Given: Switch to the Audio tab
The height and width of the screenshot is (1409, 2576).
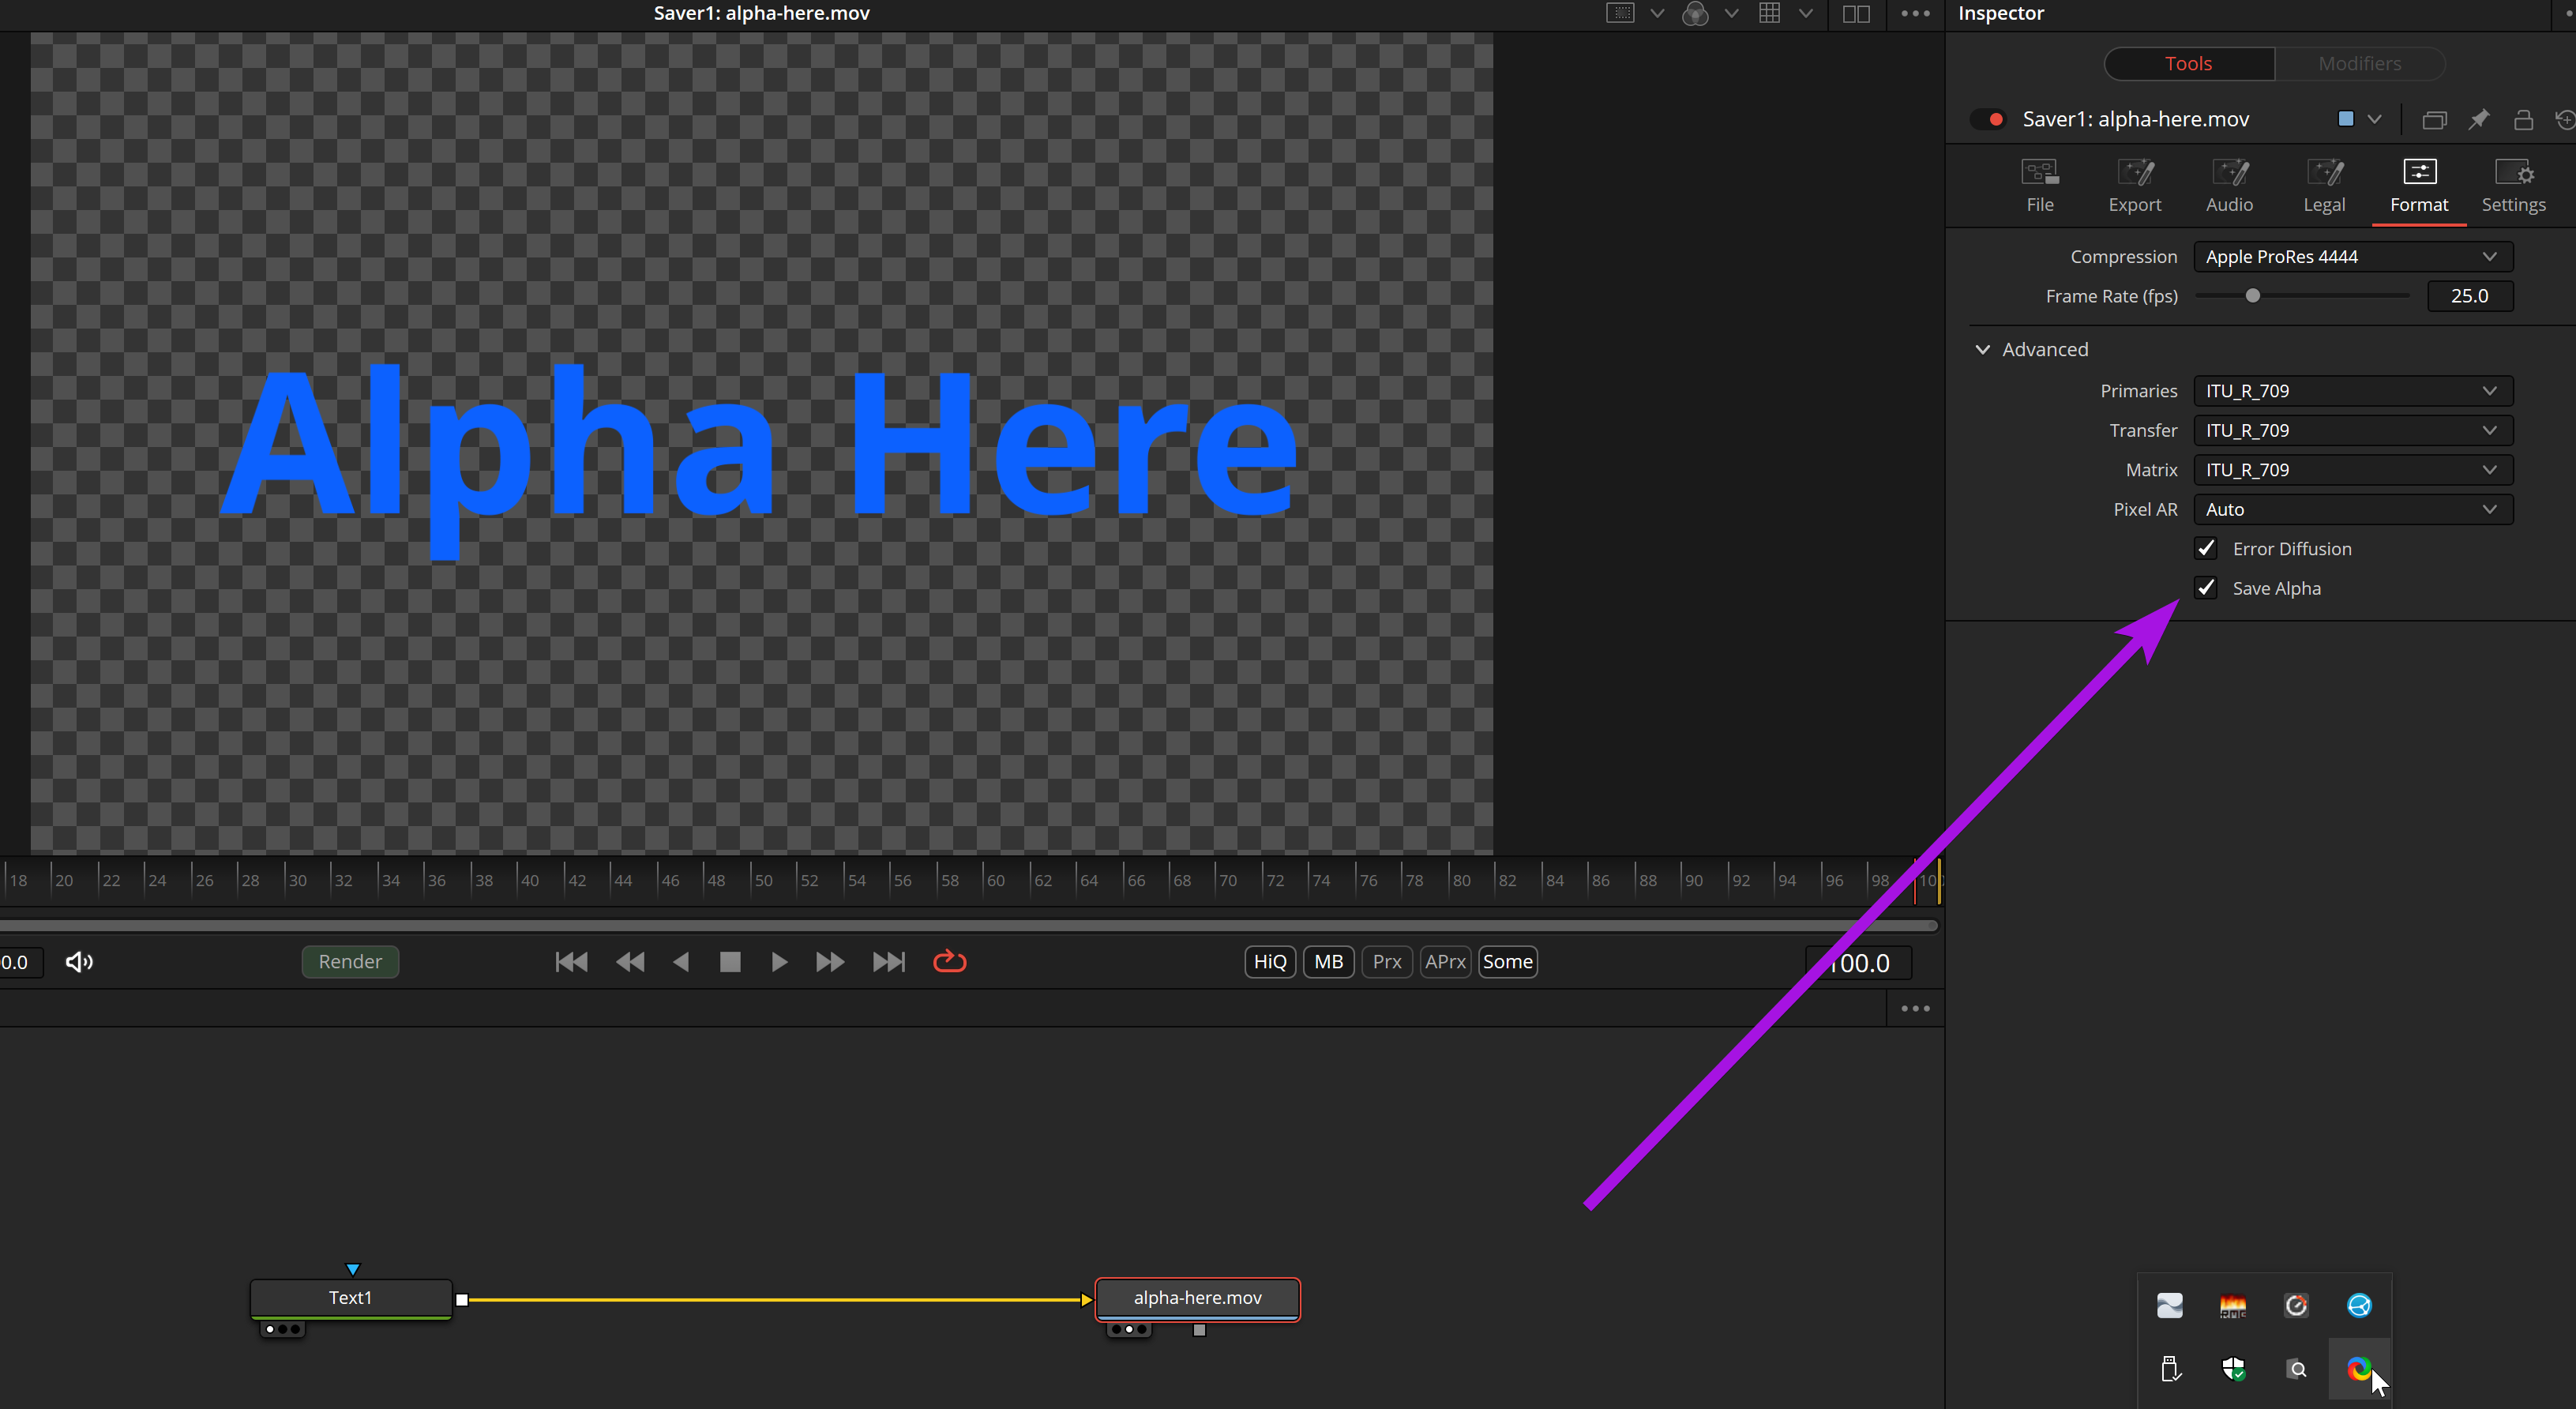Looking at the screenshot, I should [2229, 186].
